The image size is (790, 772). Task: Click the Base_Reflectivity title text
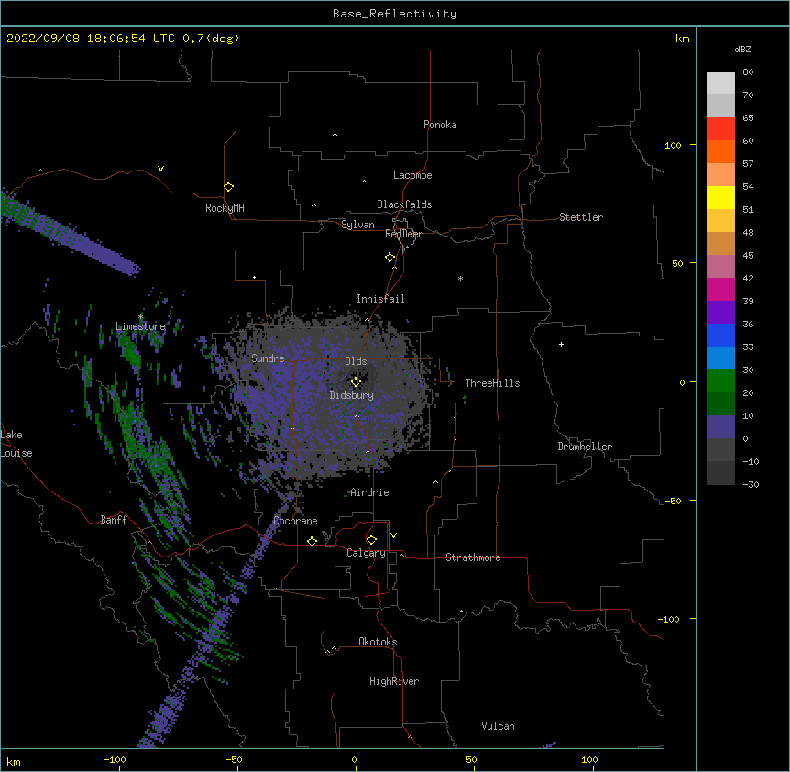coord(395,14)
